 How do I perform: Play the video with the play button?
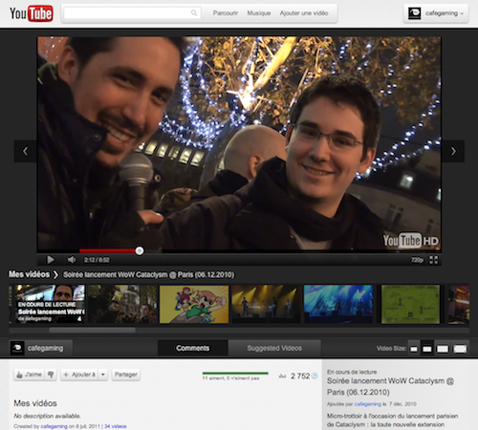pyautogui.click(x=51, y=260)
